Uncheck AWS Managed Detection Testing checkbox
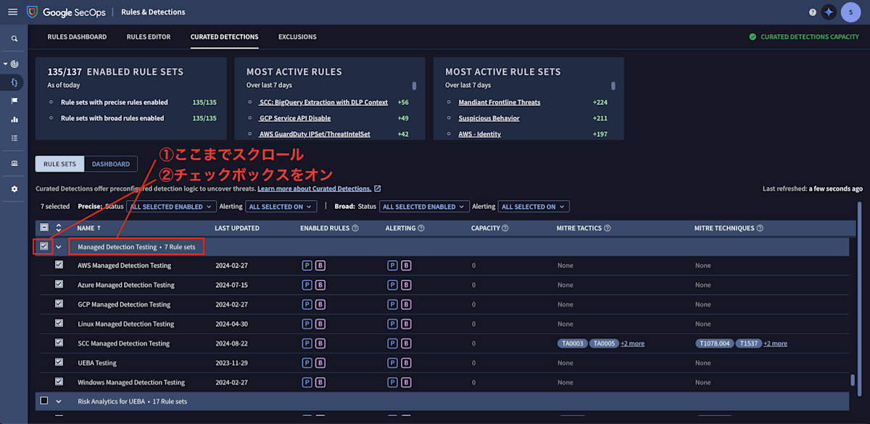This screenshot has width=870, height=424. [59, 265]
